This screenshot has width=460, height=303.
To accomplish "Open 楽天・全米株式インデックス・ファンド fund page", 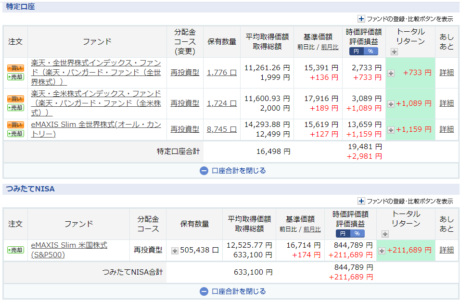I will 96,103.
